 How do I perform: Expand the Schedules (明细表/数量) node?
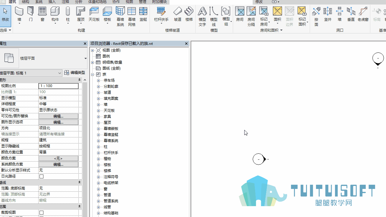click(x=93, y=62)
